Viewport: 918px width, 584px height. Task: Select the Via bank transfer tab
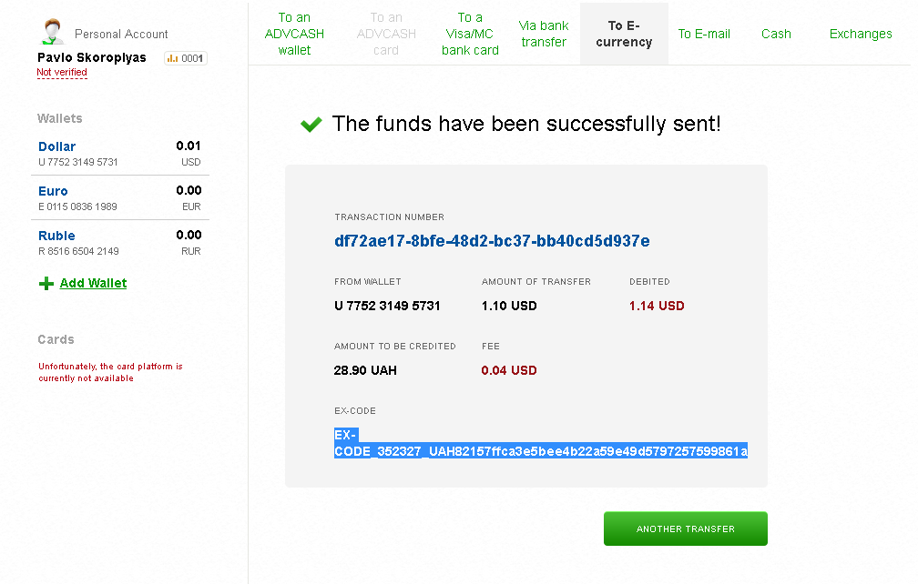pyautogui.click(x=544, y=34)
